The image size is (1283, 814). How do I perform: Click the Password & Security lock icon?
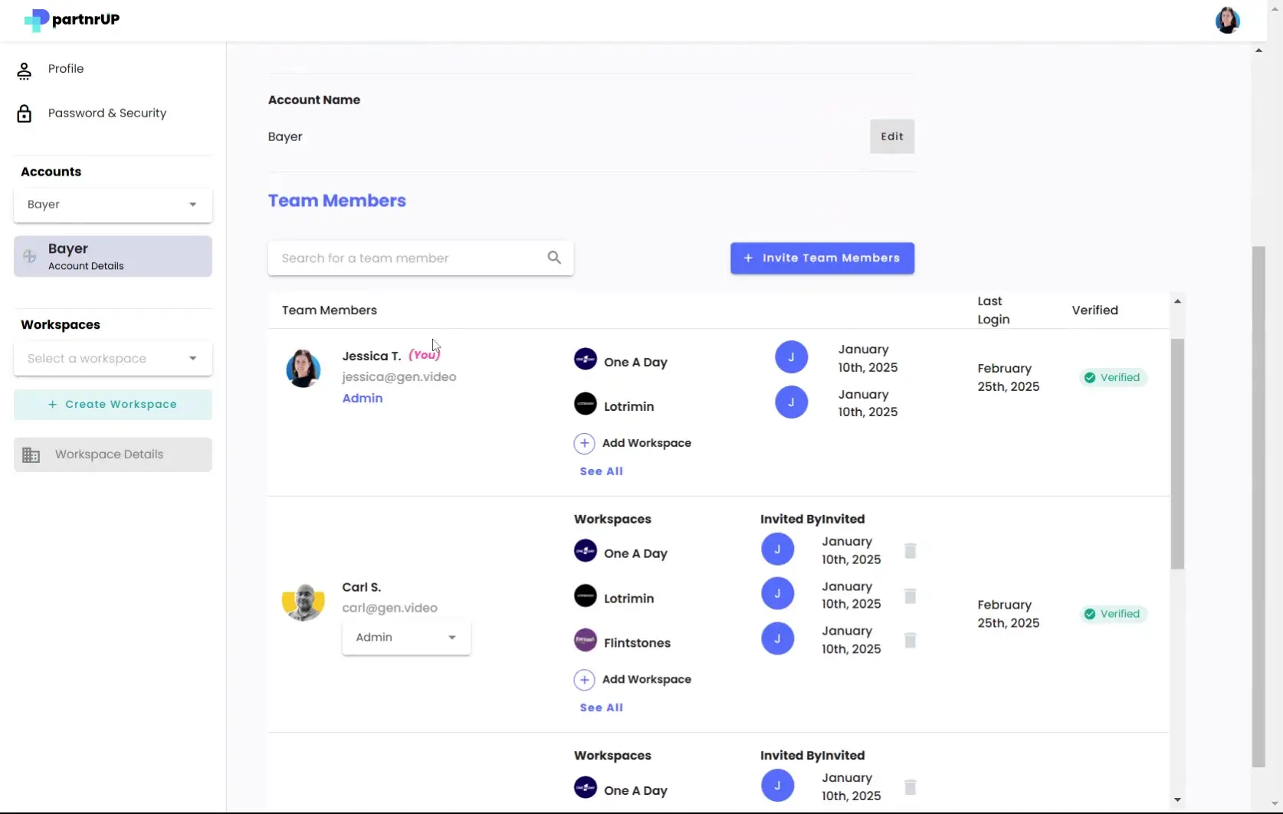coord(24,113)
